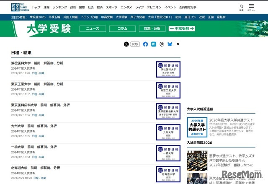The width and height of the screenshot is (268, 184).
Task: Select the 週刊フジ feature link
Action: click(x=190, y=17)
